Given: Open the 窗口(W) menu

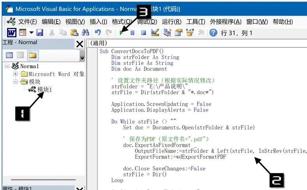Looking at the screenshot, I should [x=257, y=22].
